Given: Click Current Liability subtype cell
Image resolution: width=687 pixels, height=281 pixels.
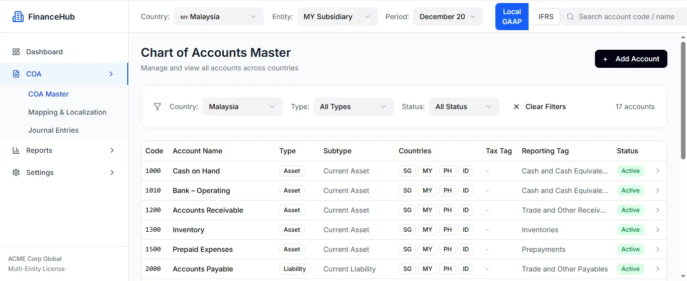Looking at the screenshot, I should click(x=350, y=269).
